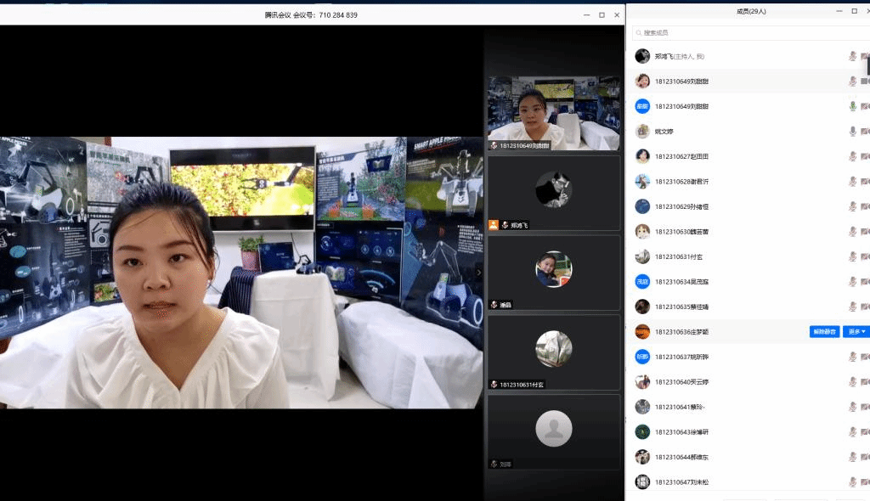This screenshot has width=870, height=501.
Task: Click microphone icon for 1812310630 member
Action: (x=852, y=231)
